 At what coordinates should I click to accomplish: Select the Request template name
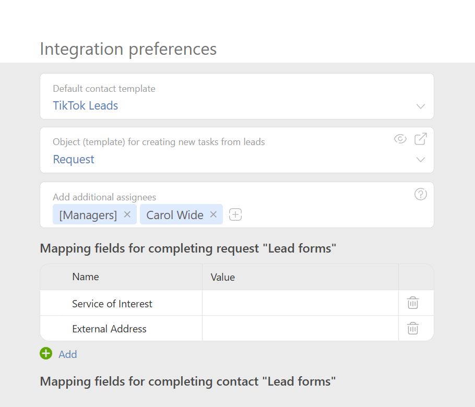point(73,159)
